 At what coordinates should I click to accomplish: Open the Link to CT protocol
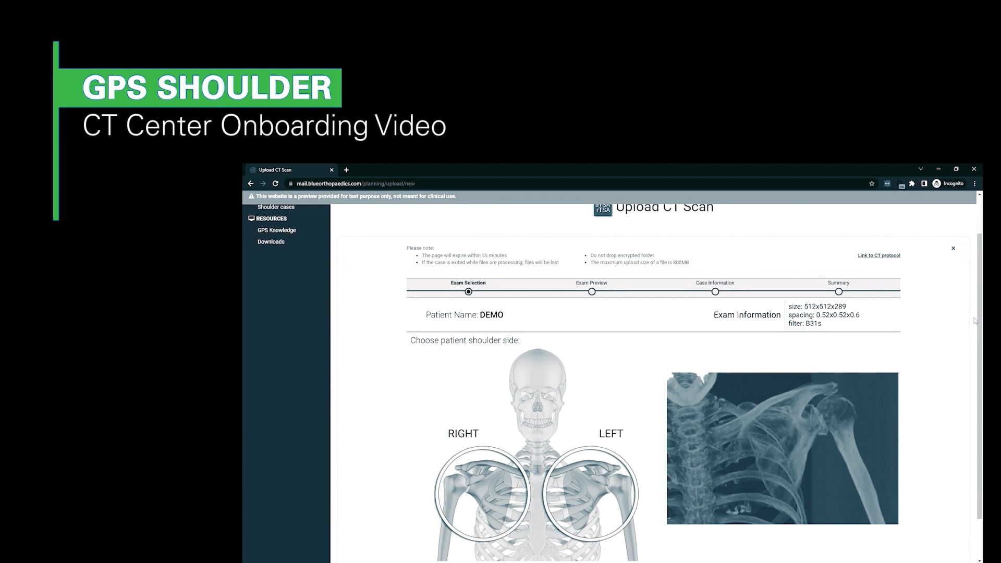pos(878,255)
